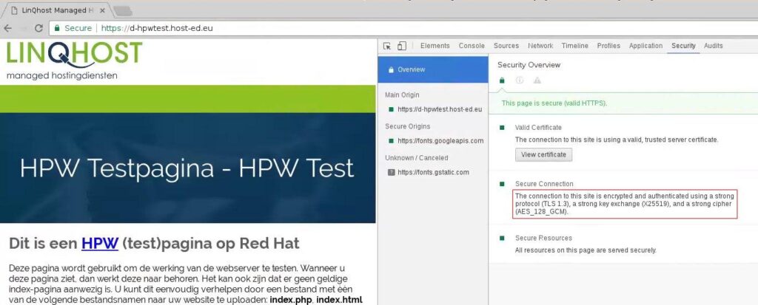Viewport: 758px width, 305px height.
Task: Open the Profiles tab
Action: (608, 46)
